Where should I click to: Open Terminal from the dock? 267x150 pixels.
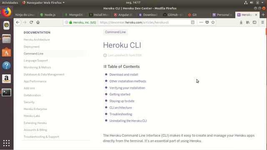[x=7, y=92]
